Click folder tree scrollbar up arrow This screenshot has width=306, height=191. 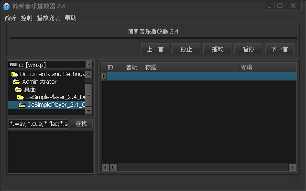[x=88, y=74]
